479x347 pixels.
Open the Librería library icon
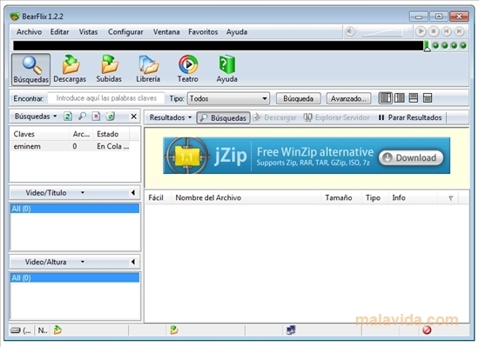click(x=148, y=70)
